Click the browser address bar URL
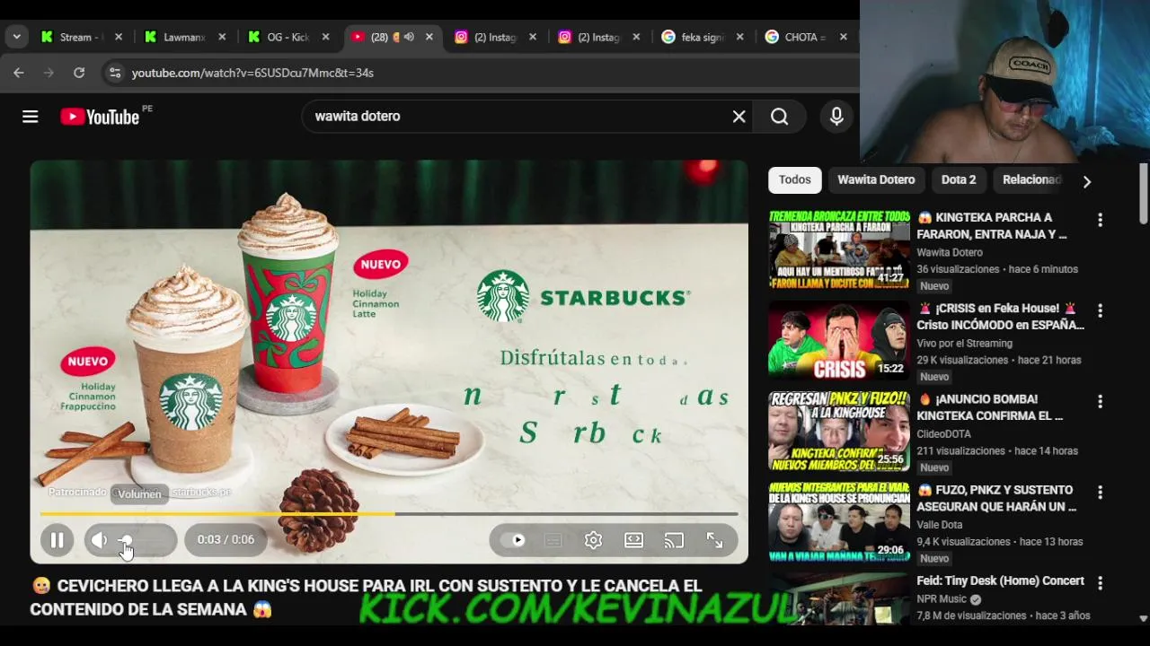 pos(252,73)
